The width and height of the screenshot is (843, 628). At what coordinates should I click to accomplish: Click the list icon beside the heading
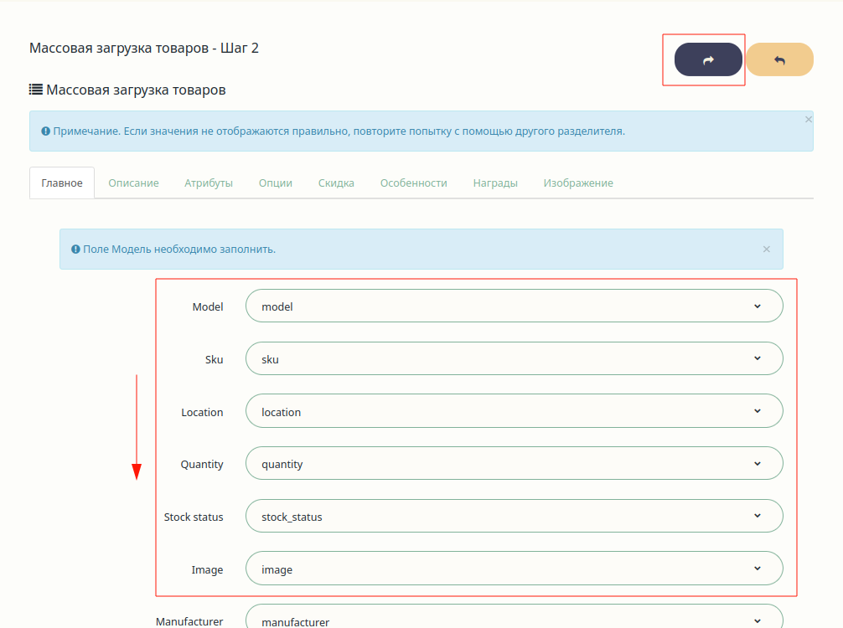click(36, 90)
